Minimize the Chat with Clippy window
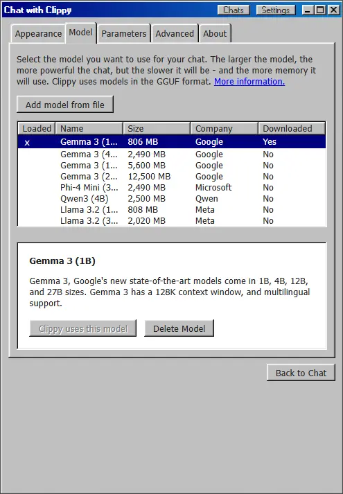343x494 pixels. [x=308, y=10]
